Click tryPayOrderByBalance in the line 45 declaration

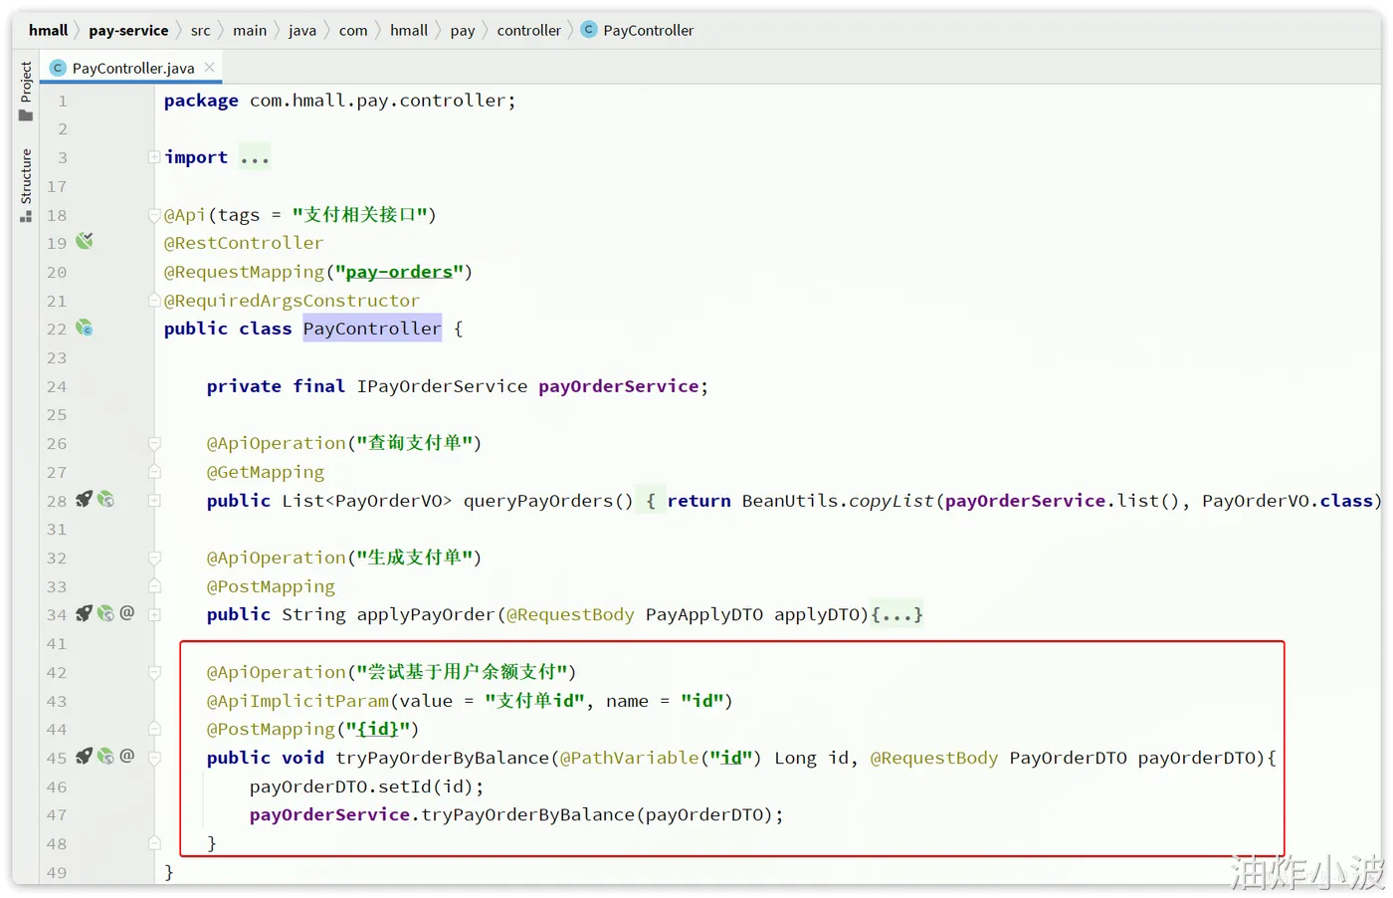coord(443,758)
